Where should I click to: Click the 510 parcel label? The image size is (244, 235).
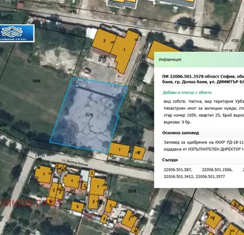[206, 227]
